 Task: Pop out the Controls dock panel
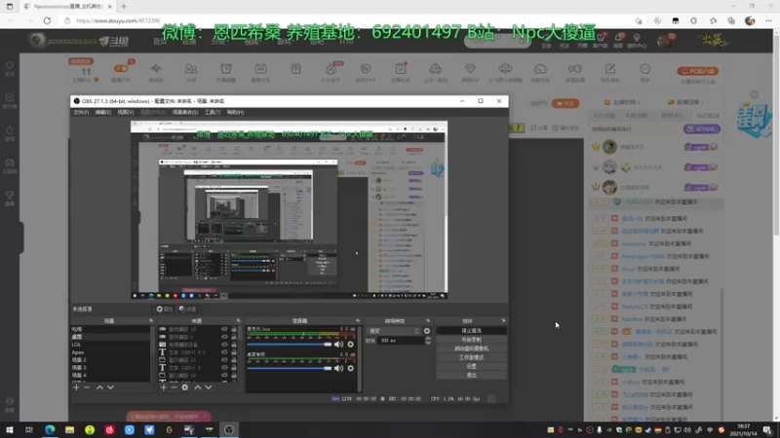[x=503, y=321]
